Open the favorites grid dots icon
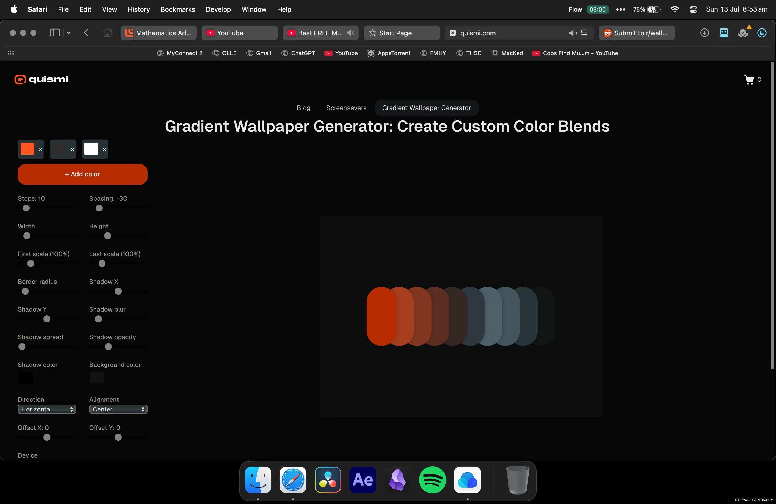Screen dimensions: 776x504 coord(11,53)
